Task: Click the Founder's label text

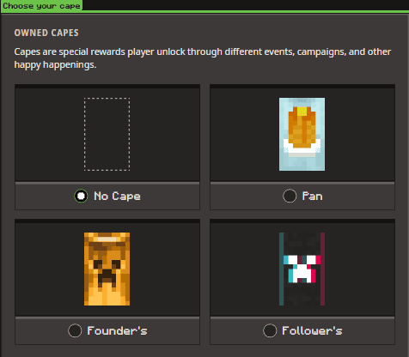Action: click(117, 331)
